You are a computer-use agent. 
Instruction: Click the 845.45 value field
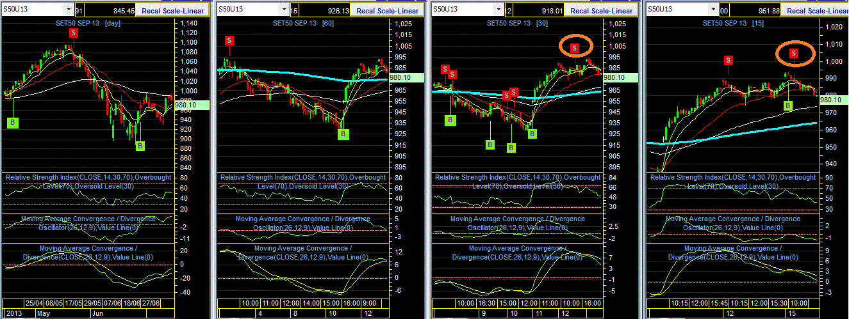(111, 11)
